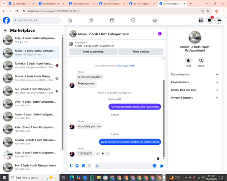The width and height of the screenshot is (227, 181).
Task: Expand Media, files and links section
Action: 195,90
